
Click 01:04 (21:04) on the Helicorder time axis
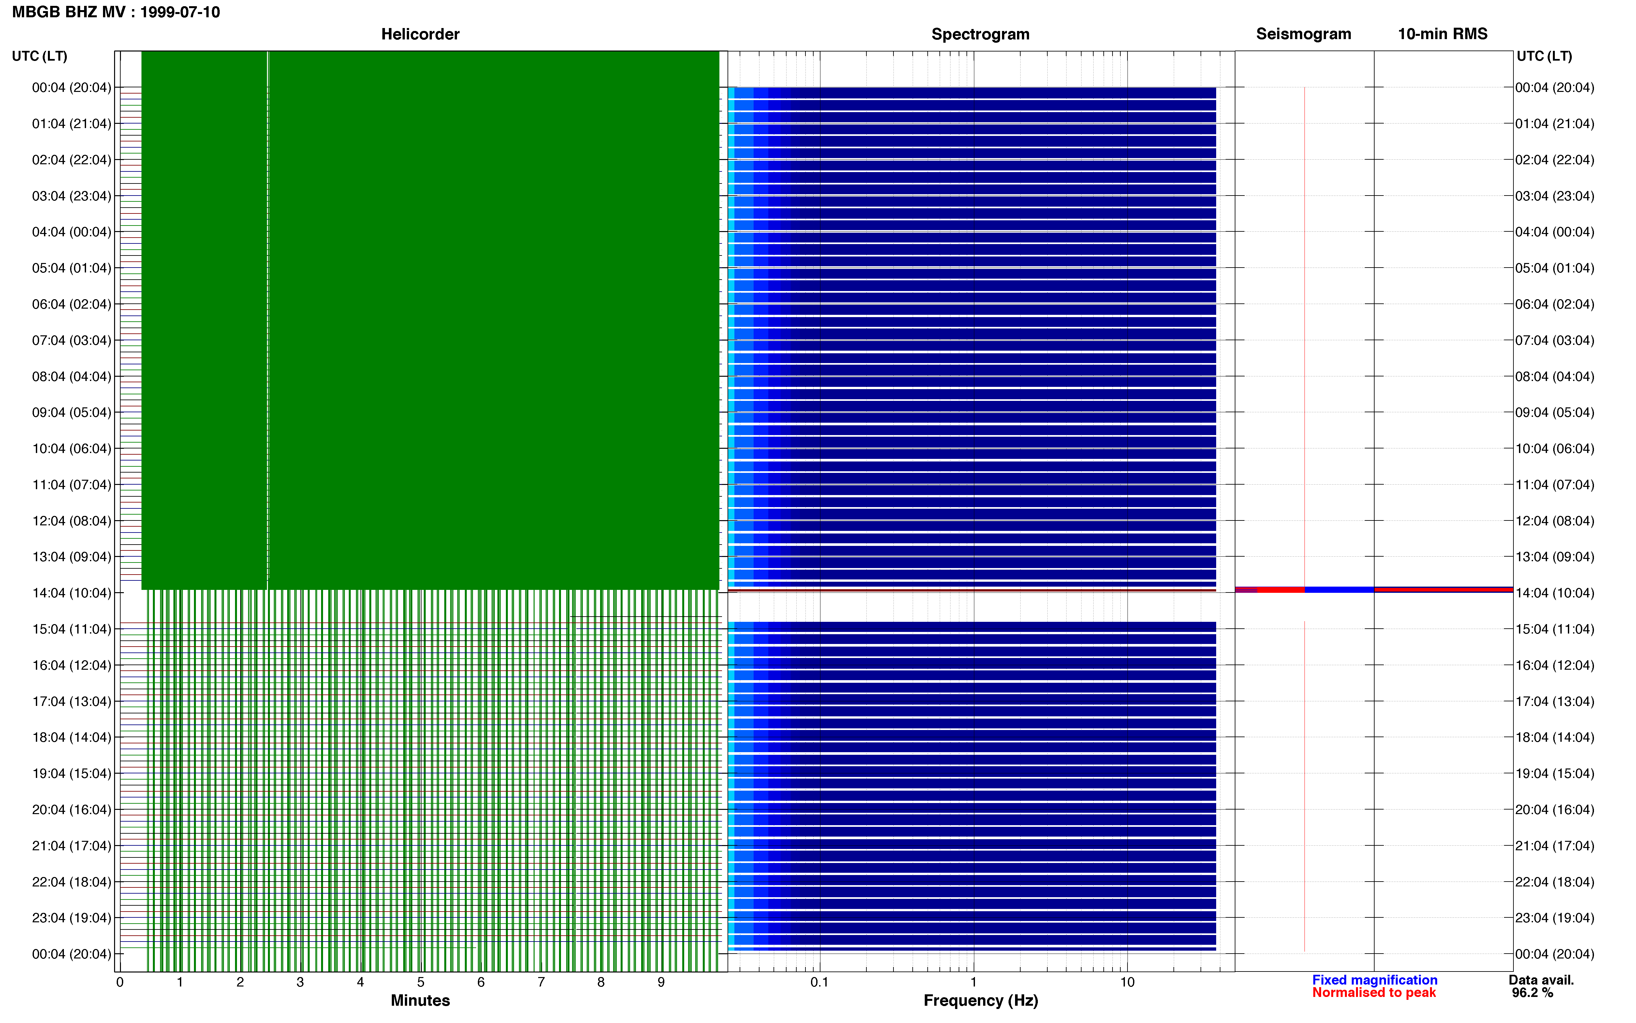pos(72,124)
